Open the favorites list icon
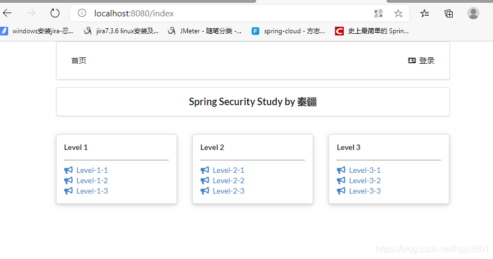The width and height of the screenshot is (493, 259). coord(424,13)
